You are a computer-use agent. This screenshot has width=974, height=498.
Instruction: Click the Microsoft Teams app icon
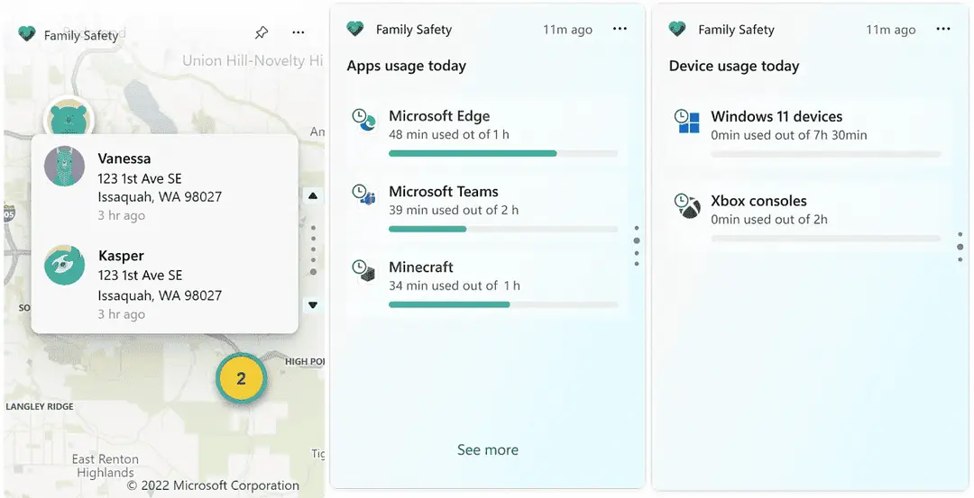click(364, 195)
